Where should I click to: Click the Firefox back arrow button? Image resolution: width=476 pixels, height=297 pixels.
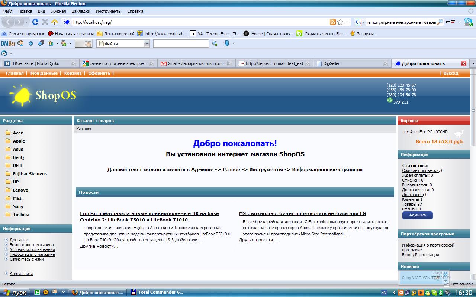tap(9, 22)
